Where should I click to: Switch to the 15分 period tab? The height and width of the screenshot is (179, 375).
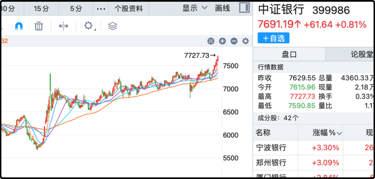41,9
